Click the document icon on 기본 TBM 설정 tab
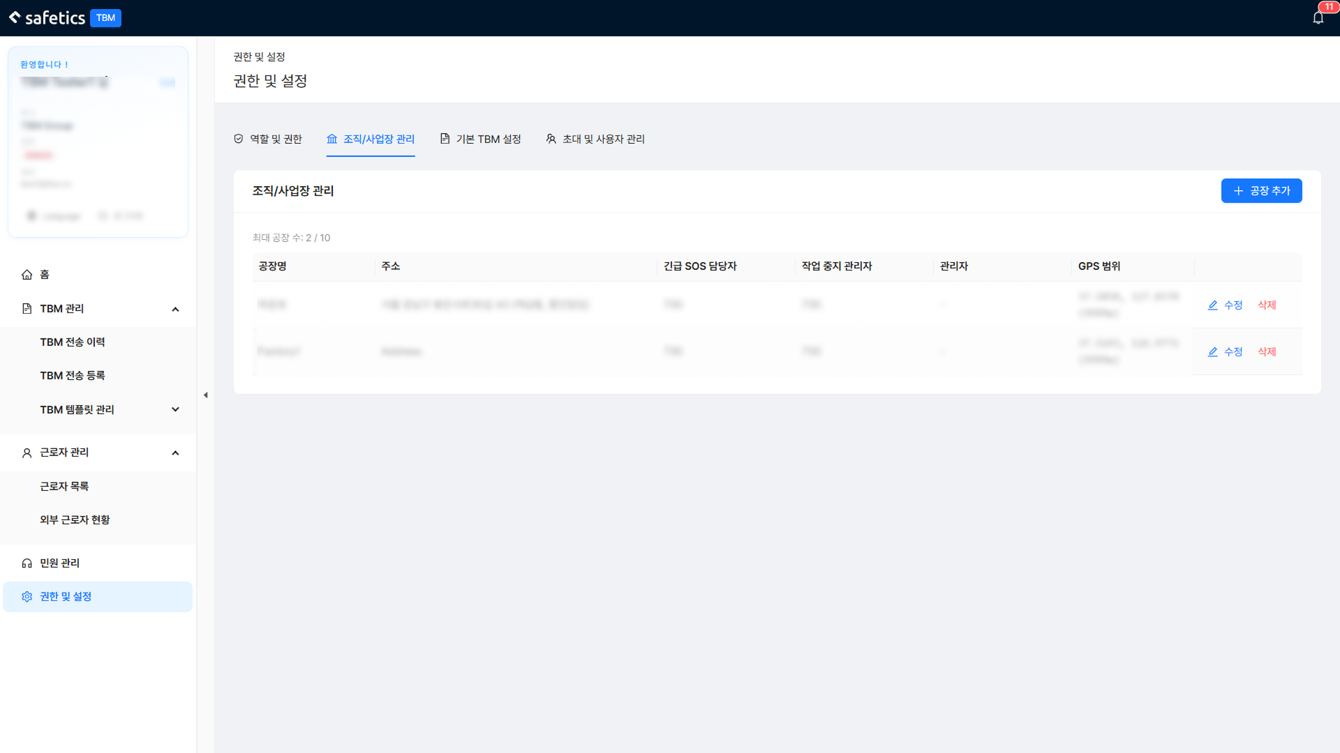This screenshot has width=1340, height=753. 445,139
